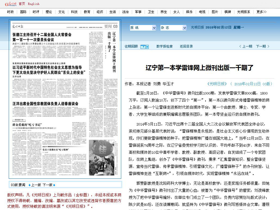Open the 生活 navigation item
The width and height of the screenshot is (280, 210).
pyautogui.click(x=113, y=12)
